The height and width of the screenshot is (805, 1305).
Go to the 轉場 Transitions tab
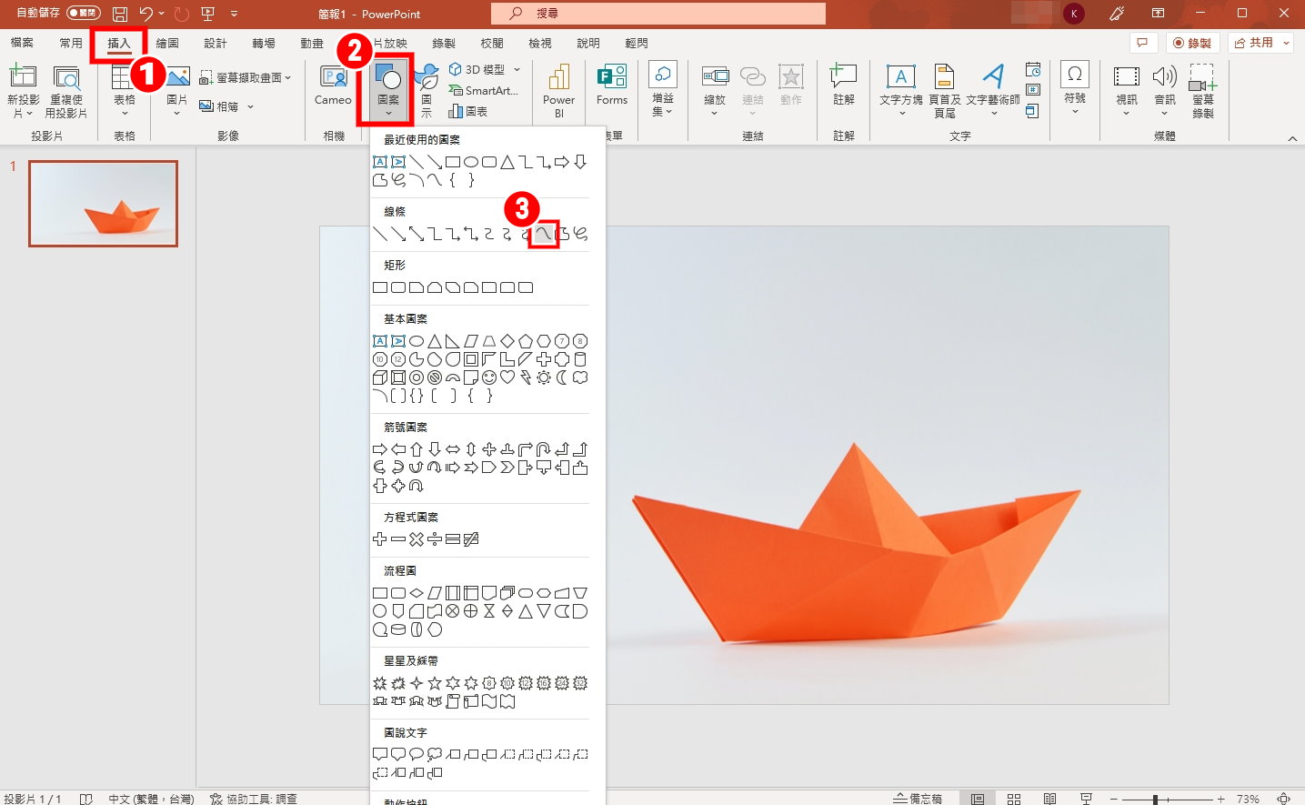(264, 43)
